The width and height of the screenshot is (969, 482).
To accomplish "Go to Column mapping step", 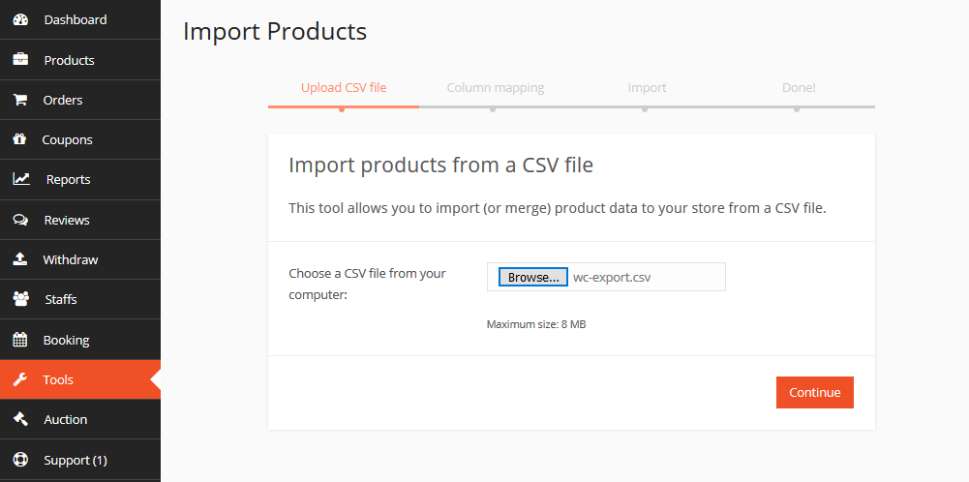I will click(496, 88).
